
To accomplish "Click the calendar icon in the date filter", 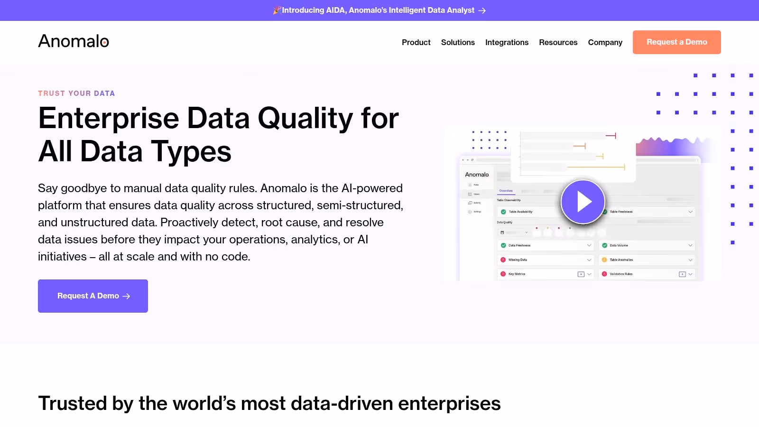I will (x=502, y=232).
